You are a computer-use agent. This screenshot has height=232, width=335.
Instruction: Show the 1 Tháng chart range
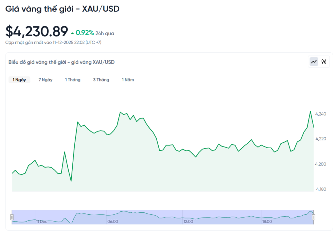coord(73,80)
